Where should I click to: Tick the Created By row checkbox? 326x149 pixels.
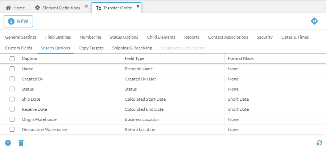coord(12,79)
